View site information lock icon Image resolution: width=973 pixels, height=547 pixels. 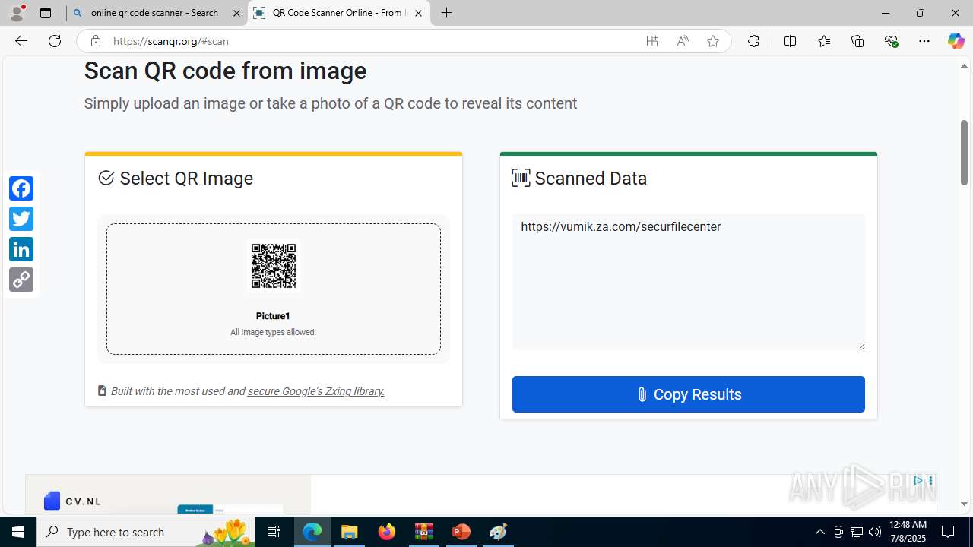point(95,41)
